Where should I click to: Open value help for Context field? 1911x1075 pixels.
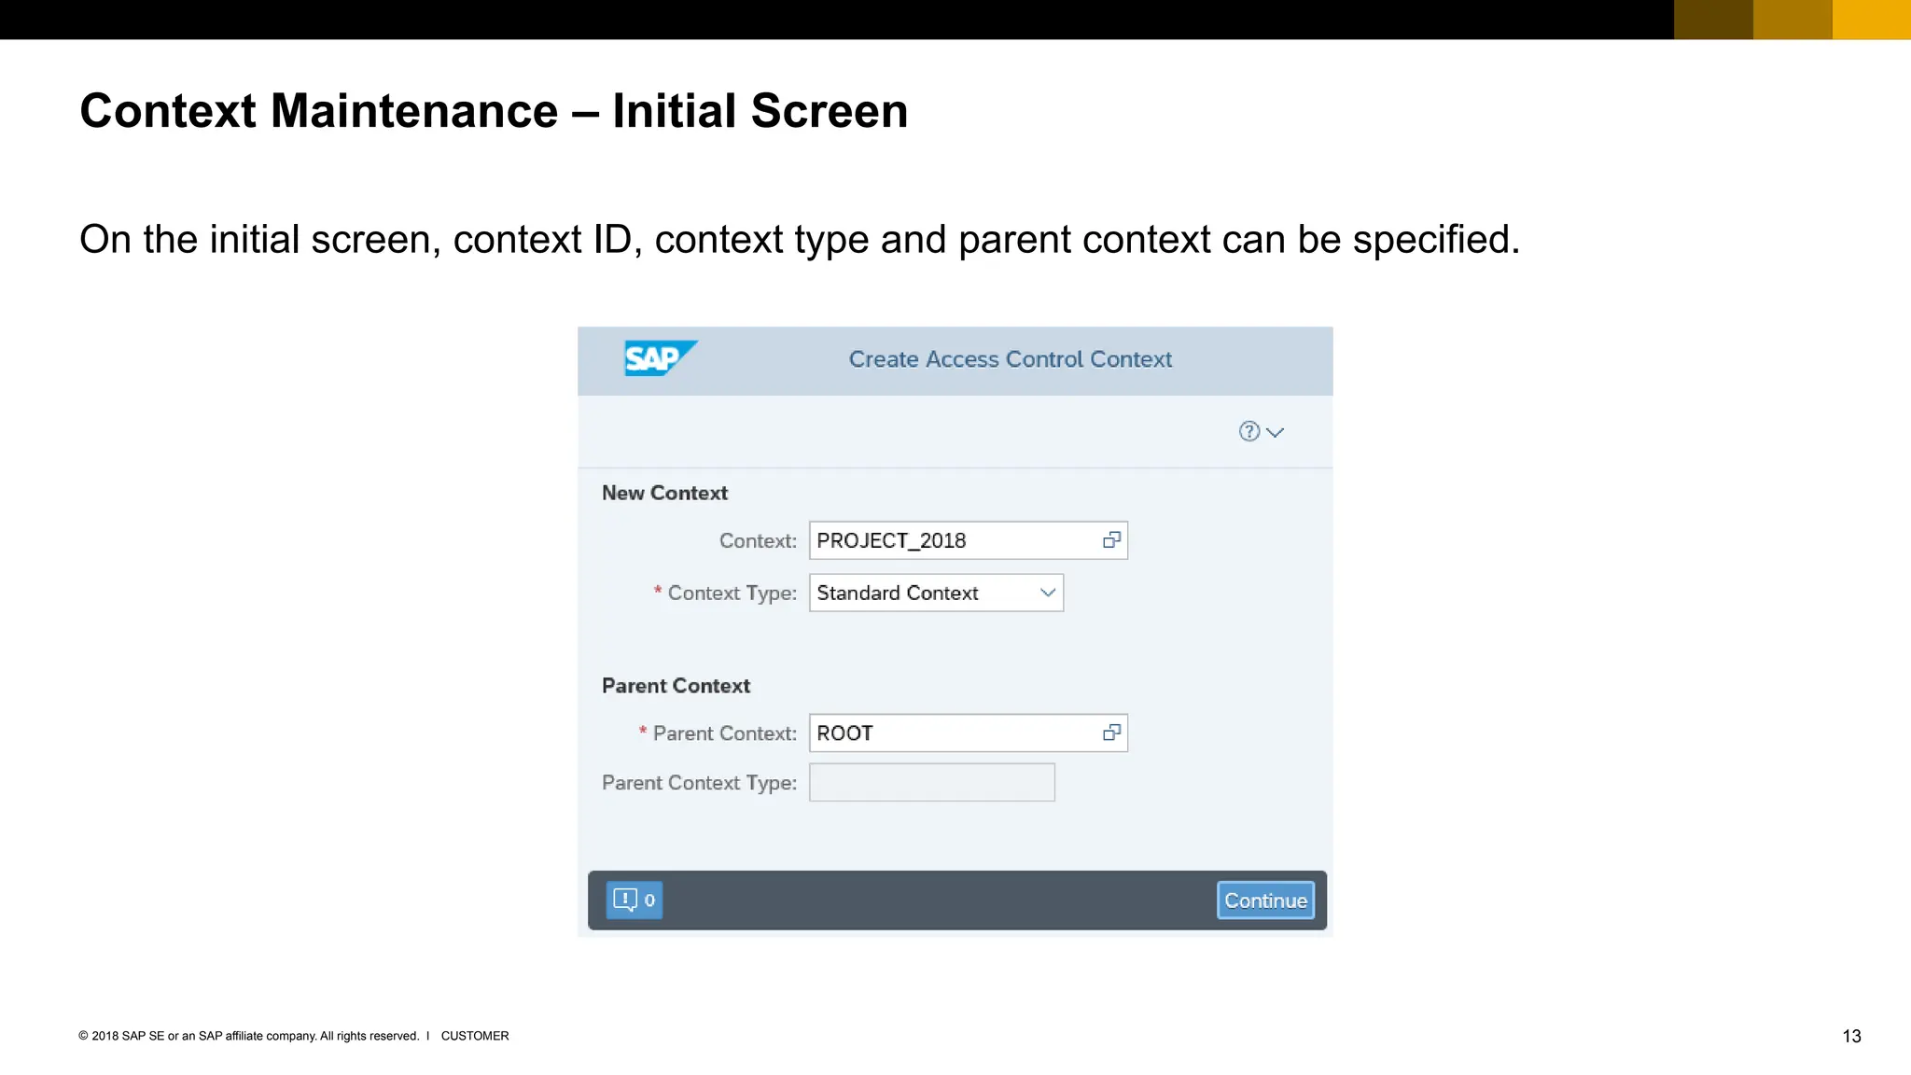click(x=1111, y=540)
